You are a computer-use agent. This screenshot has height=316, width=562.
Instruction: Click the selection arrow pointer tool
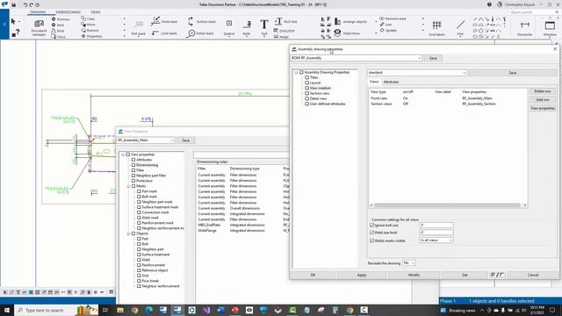pos(13,21)
